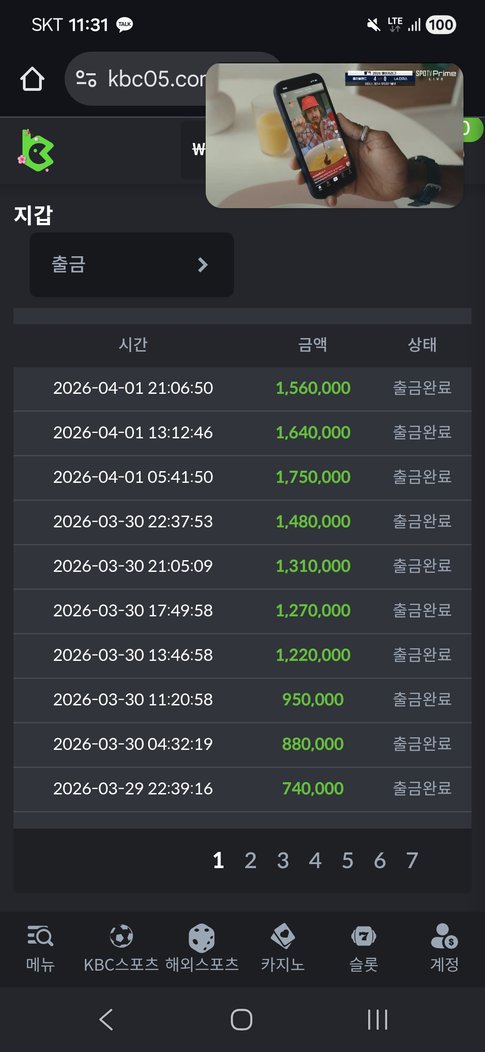Screen dimensions: 485x1052
Task: Open site settings icon in address bar
Action: pos(86,79)
